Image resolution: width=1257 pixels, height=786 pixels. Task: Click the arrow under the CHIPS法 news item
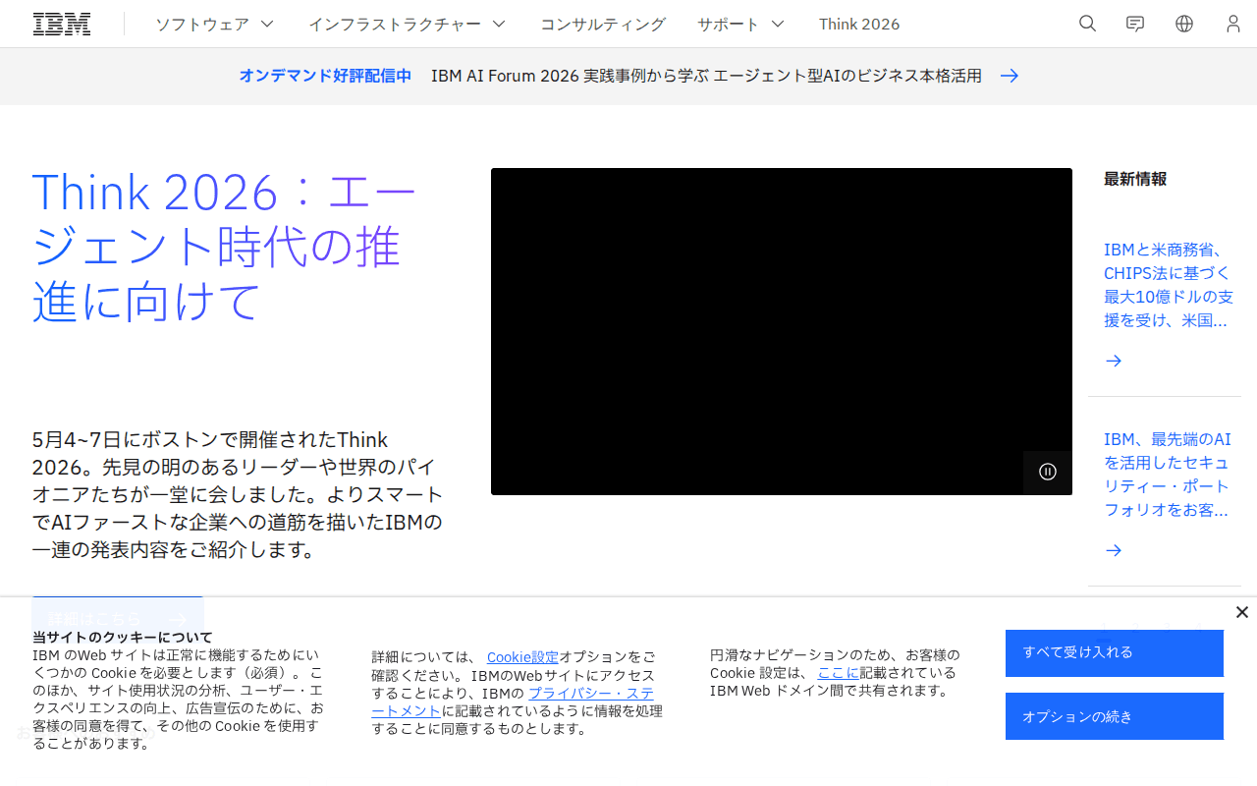click(1114, 361)
